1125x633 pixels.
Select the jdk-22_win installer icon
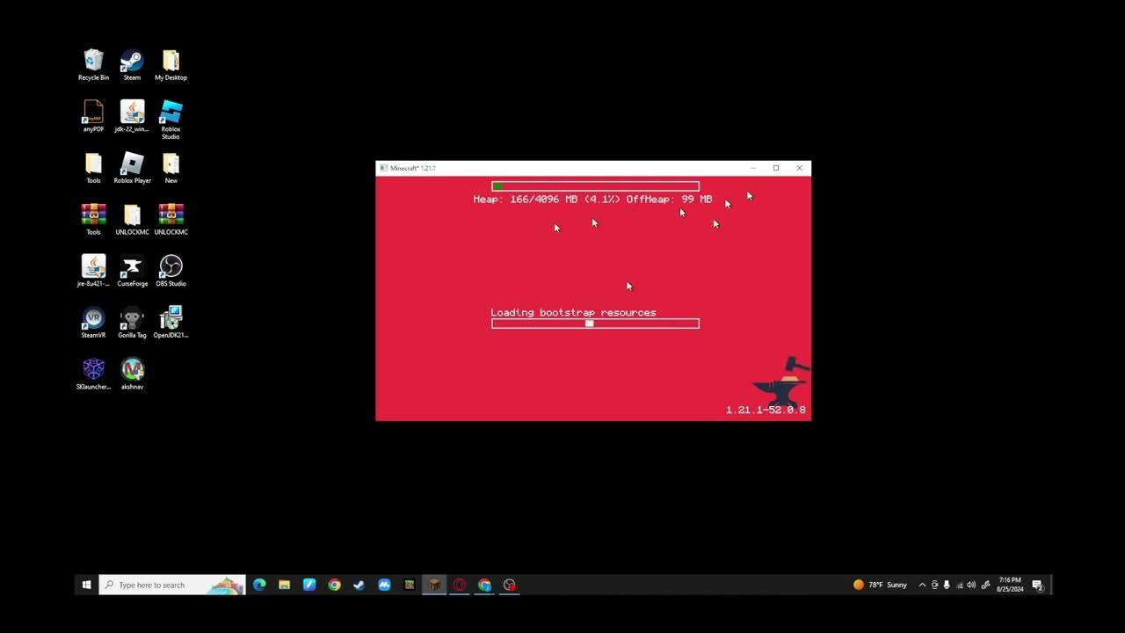point(132,116)
